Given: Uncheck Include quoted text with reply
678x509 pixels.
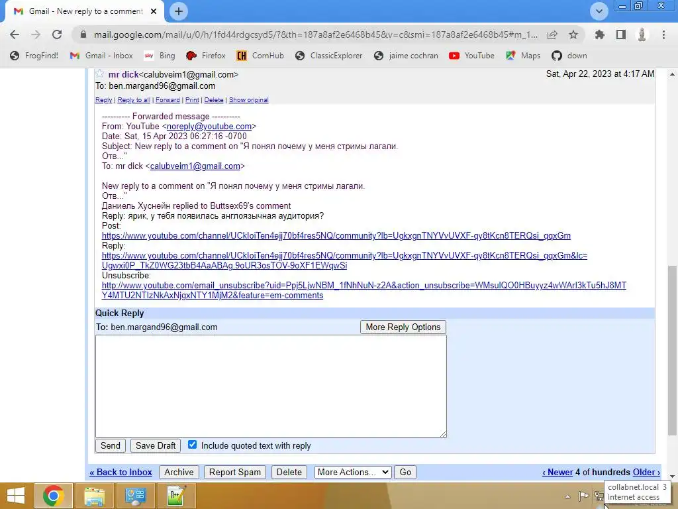Looking at the screenshot, I should (193, 445).
